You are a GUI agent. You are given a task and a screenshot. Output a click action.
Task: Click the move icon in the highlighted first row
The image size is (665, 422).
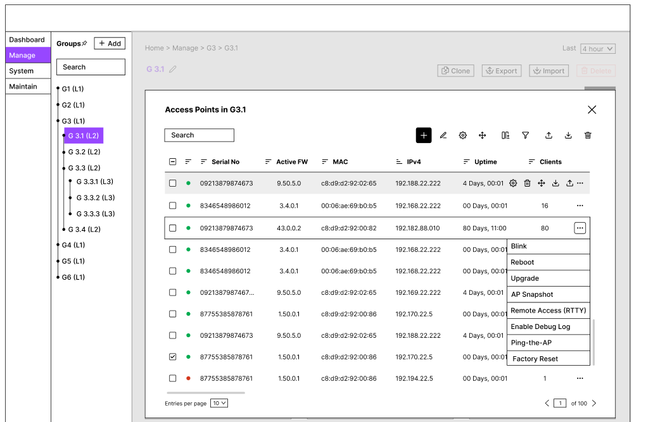(541, 183)
